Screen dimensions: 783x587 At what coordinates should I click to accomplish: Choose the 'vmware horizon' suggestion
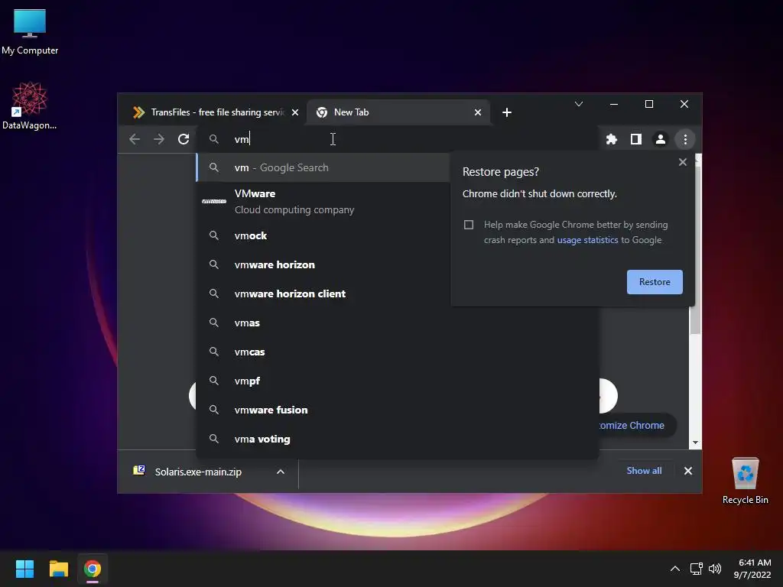click(323, 264)
